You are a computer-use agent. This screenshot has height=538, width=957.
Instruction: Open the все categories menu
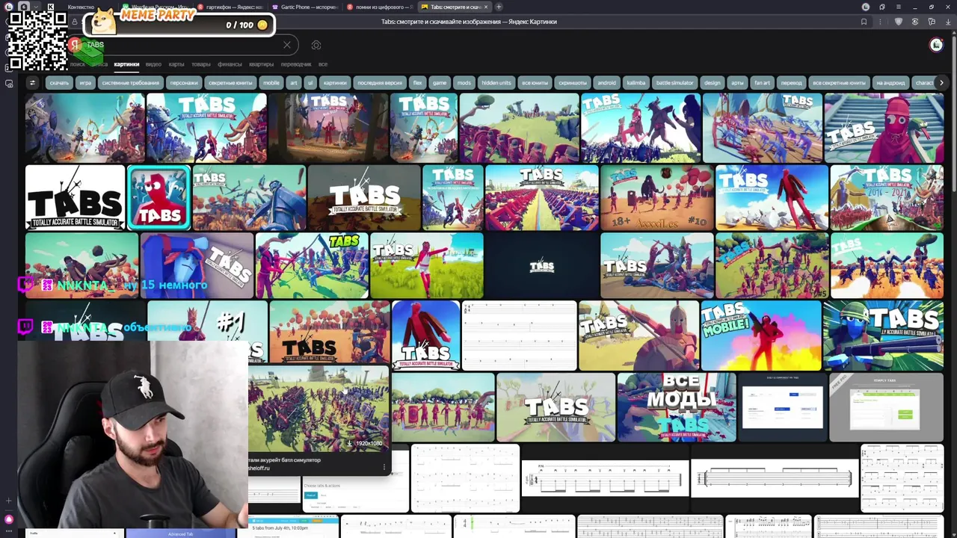[323, 64]
